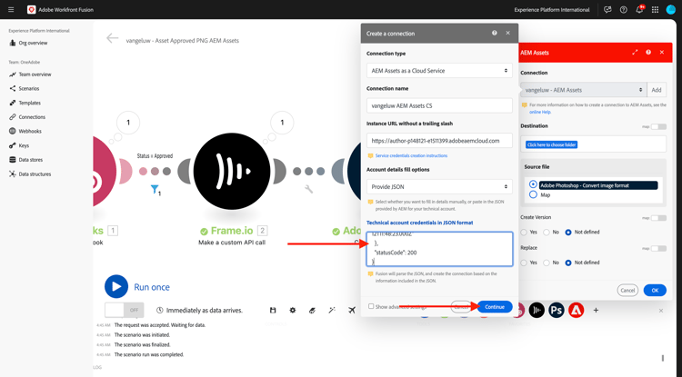Set Create Version to Yes
The width and height of the screenshot is (682, 377).
pos(524,233)
